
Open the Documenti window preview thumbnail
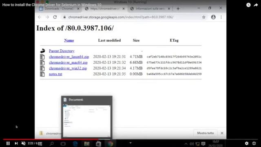87,121
